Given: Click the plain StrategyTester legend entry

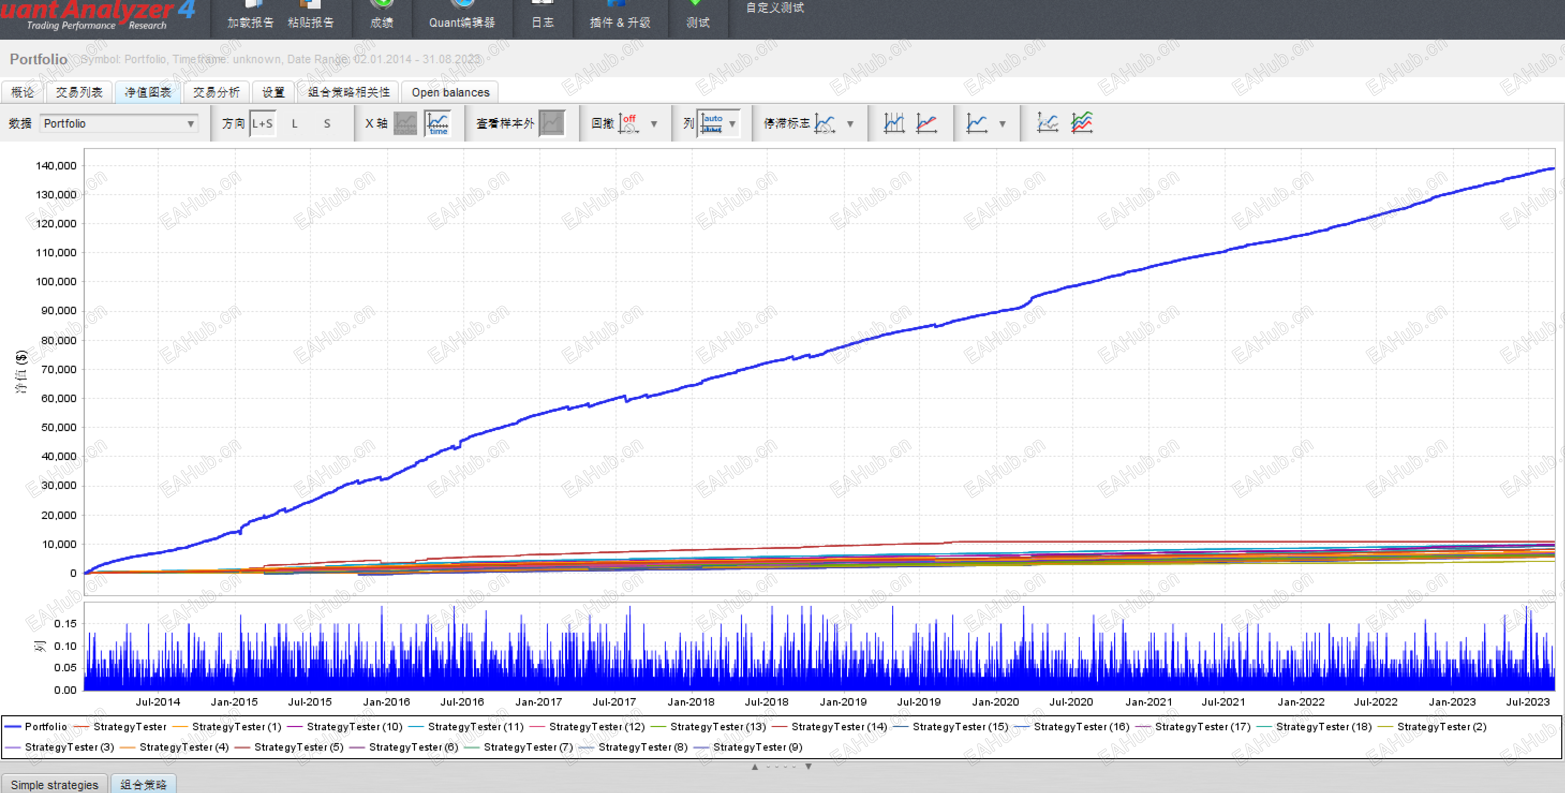Looking at the screenshot, I should (120, 727).
